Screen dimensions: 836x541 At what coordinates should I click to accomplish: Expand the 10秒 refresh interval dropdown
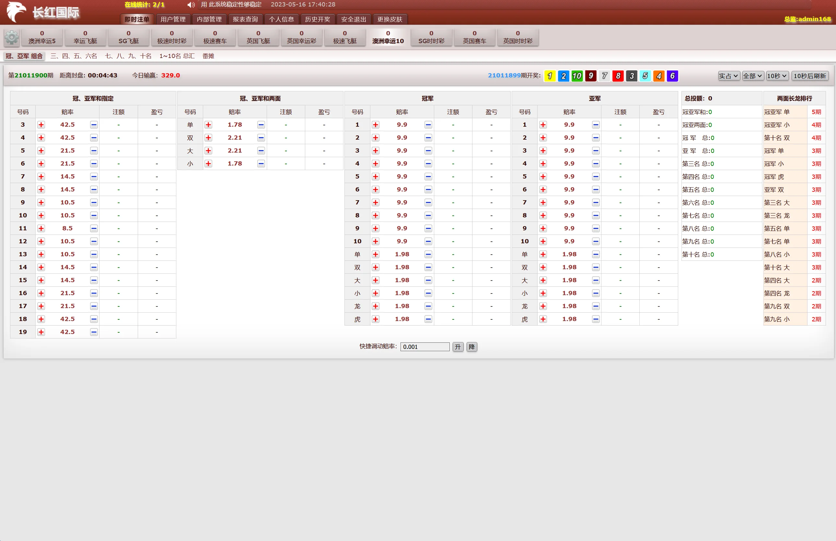tap(777, 76)
